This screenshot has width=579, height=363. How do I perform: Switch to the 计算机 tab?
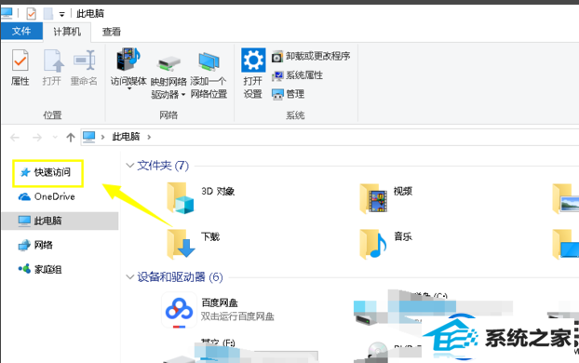pyautogui.click(x=67, y=32)
